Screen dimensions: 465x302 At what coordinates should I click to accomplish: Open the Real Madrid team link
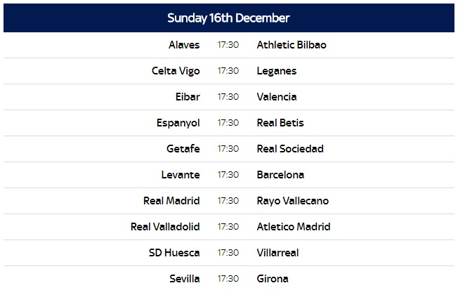[171, 201]
